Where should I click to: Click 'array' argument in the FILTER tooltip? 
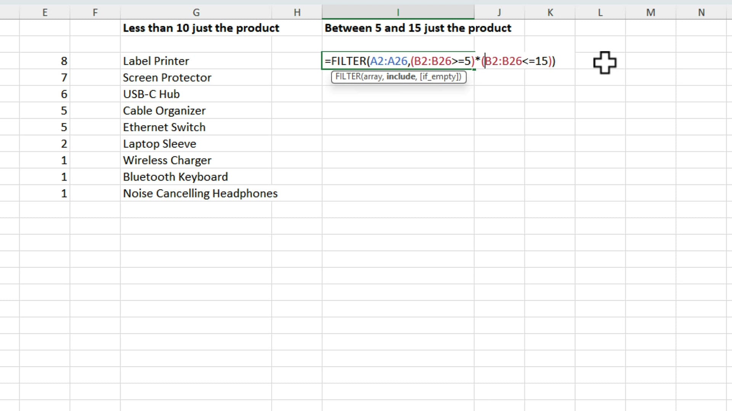pos(373,76)
